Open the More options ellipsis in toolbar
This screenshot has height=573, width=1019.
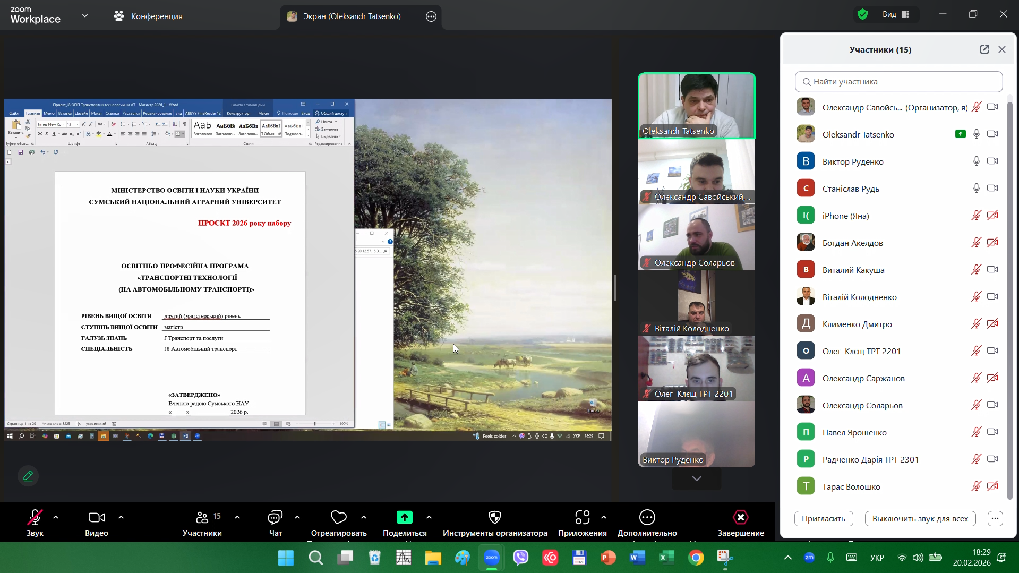coord(647,517)
